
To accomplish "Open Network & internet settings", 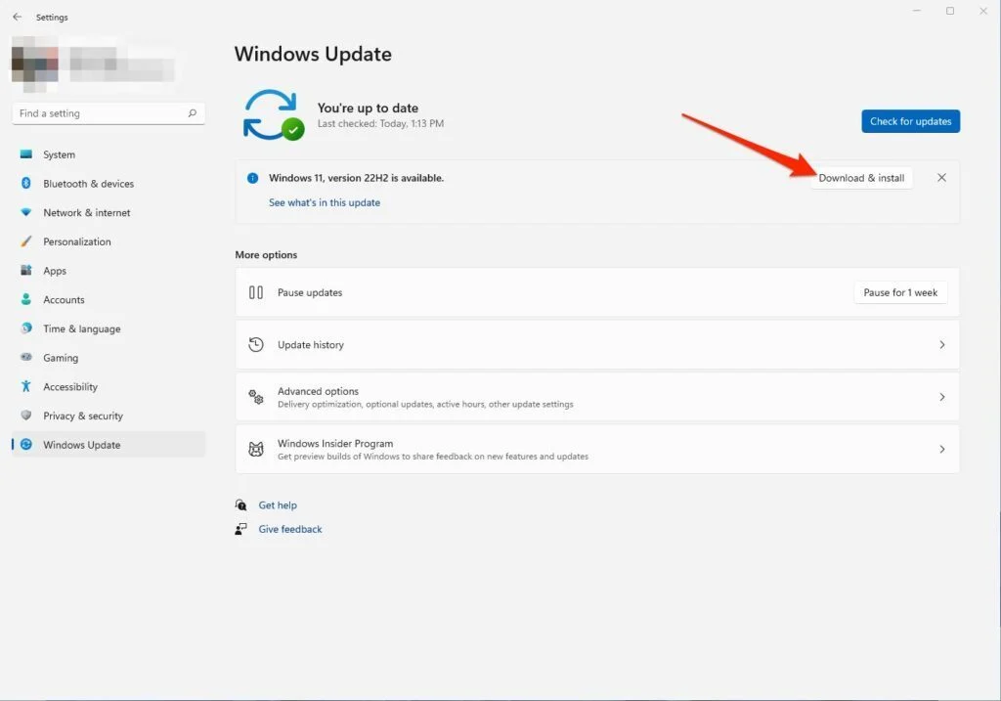I will [x=109, y=212].
